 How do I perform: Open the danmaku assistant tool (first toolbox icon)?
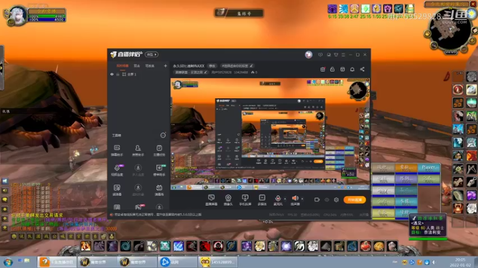tap(117, 150)
